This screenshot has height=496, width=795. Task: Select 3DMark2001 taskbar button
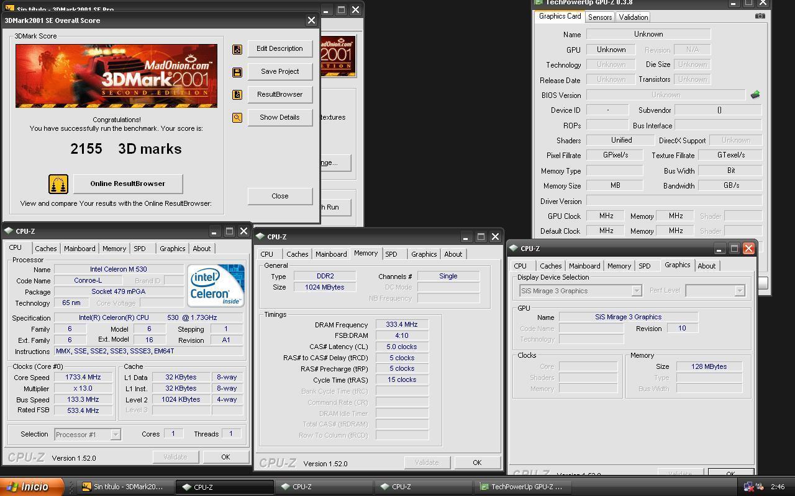[125, 487]
